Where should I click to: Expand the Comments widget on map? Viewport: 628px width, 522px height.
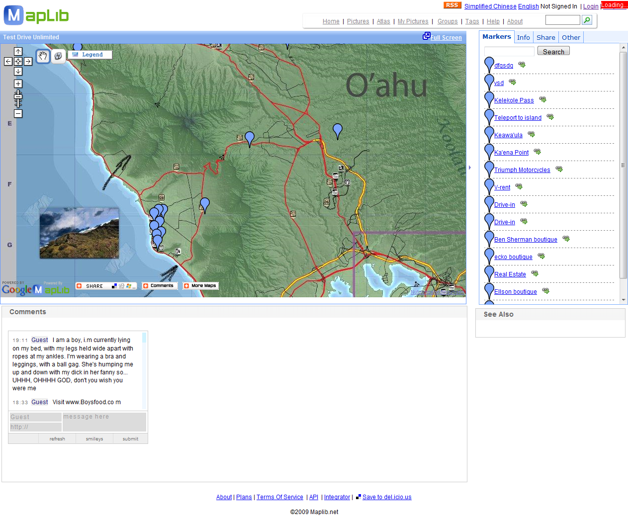point(159,286)
